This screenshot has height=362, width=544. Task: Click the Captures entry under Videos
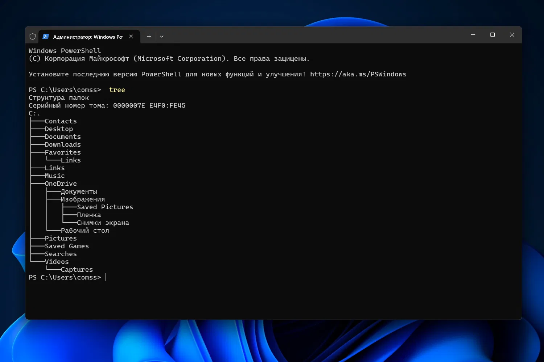[77, 270]
